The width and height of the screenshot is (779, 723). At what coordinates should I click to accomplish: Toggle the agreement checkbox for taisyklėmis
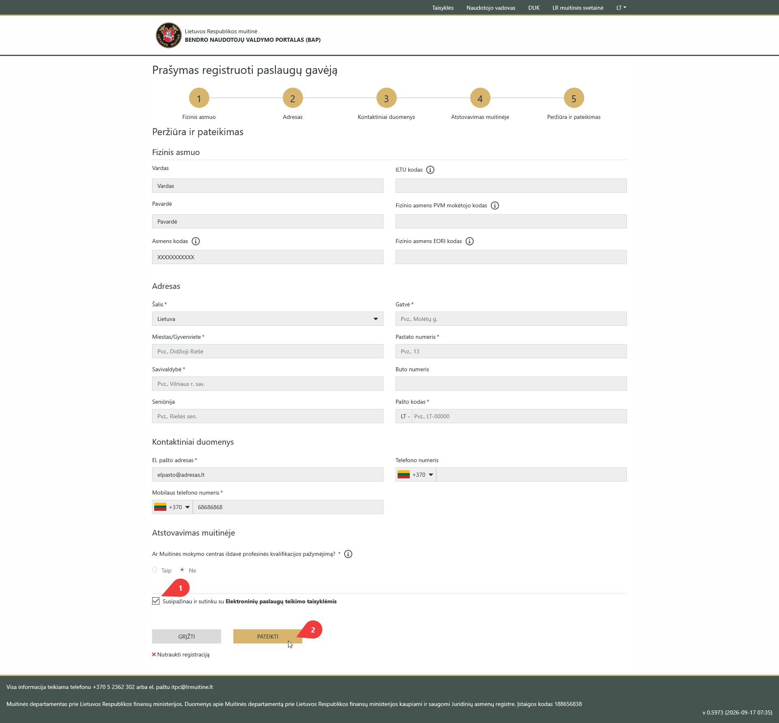click(x=156, y=601)
